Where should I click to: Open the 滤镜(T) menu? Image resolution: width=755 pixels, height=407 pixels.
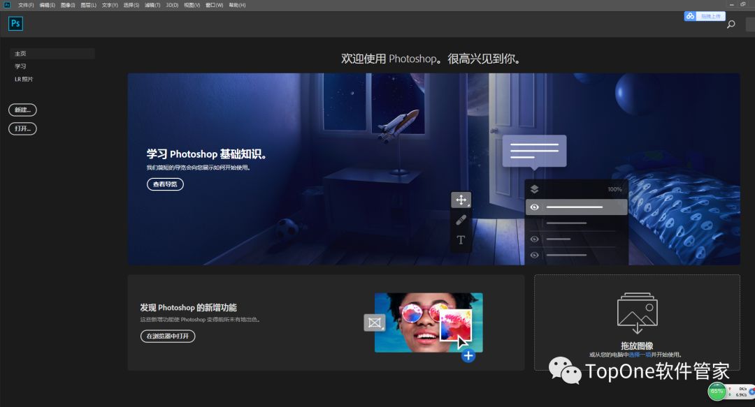click(152, 5)
